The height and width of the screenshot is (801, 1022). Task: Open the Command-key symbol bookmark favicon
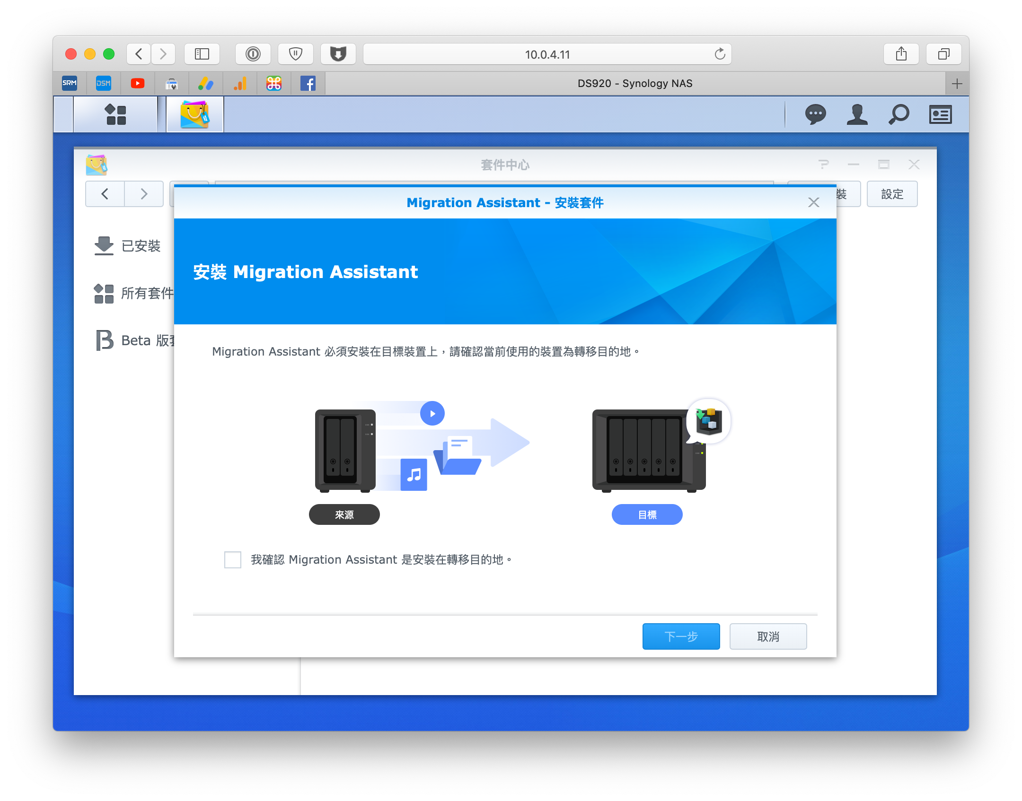coord(274,83)
